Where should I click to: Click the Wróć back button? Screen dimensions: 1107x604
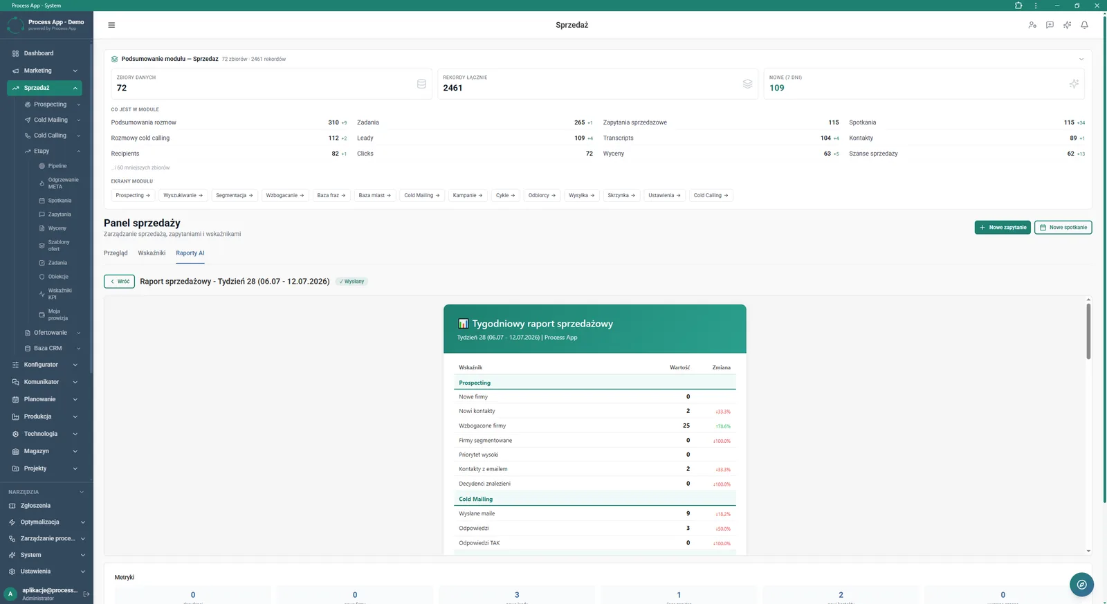tap(119, 282)
